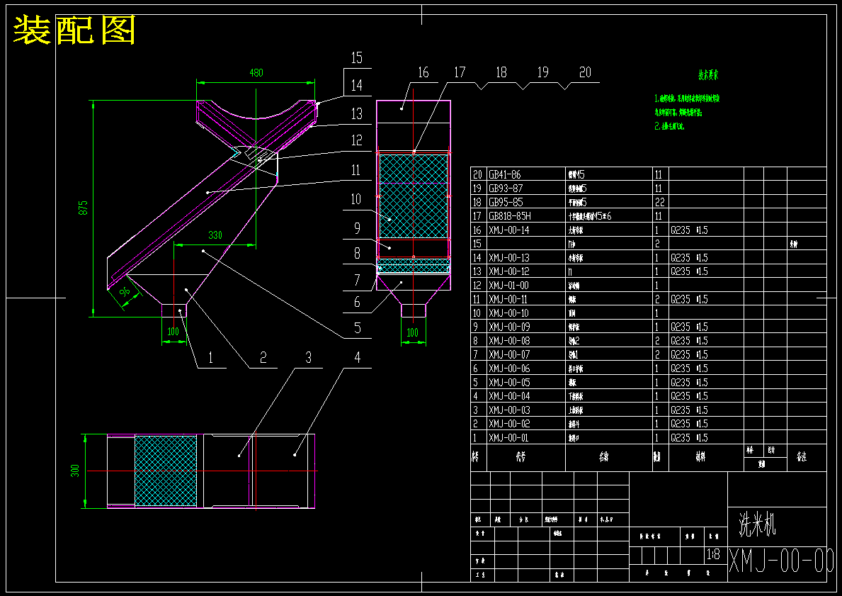This screenshot has height=596, width=842.
Task: Select callout balloon 7 leader label
Action: point(357,280)
